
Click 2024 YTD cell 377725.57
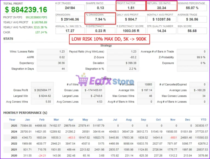click(202, 132)
